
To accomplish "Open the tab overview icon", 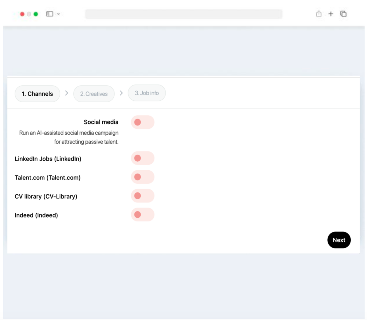I will pyautogui.click(x=343, y=14).
